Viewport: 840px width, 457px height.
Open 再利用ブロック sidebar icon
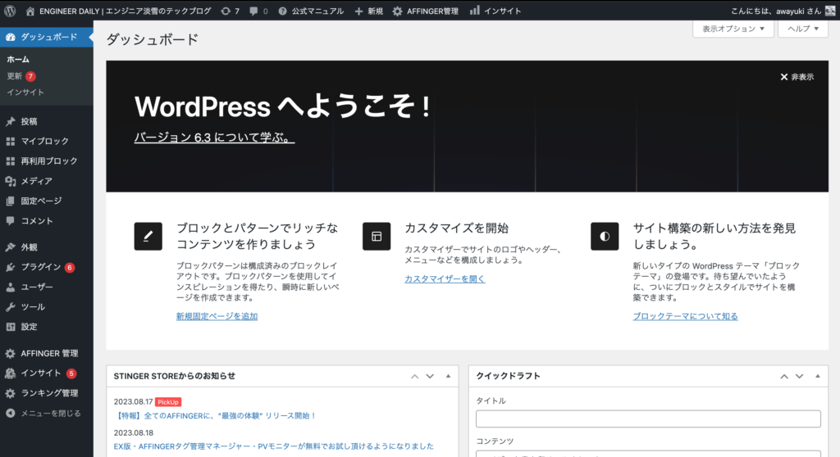[10, 161]
